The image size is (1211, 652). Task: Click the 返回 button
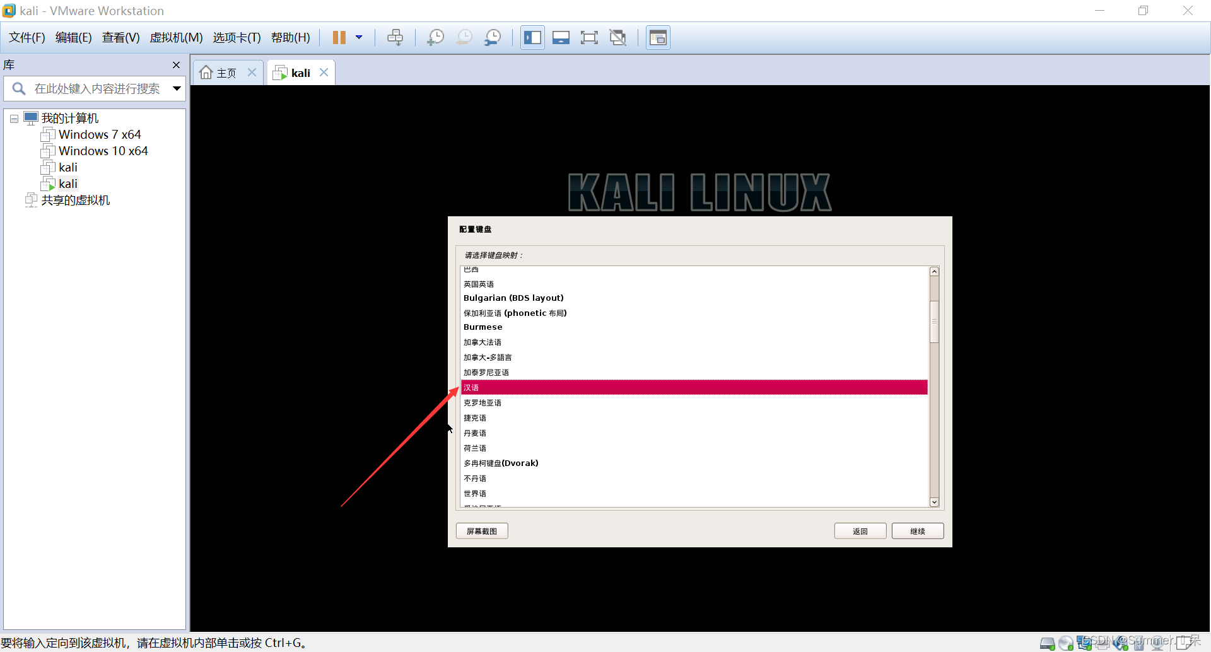(x=860, y=531)
